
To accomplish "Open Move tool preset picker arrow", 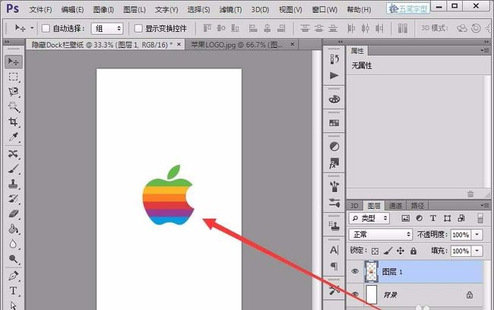I will click(32, 28).
